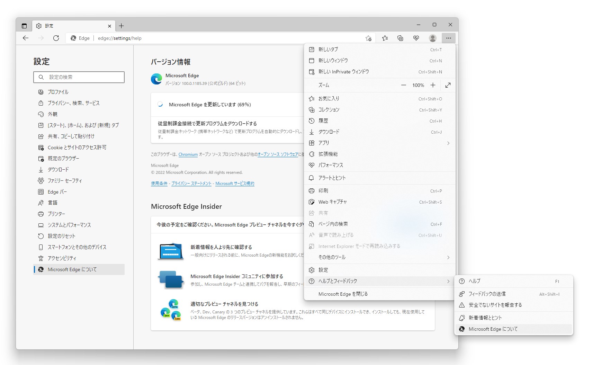Click the Browser essentials heart icon
This screenshot has width=592, height=365.
coord(416,38)
